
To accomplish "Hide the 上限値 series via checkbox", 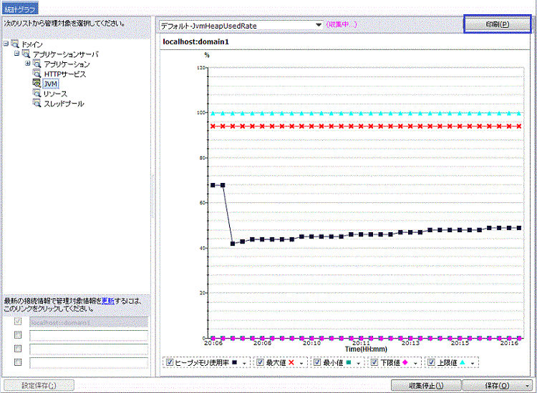I will coord(431,362).
